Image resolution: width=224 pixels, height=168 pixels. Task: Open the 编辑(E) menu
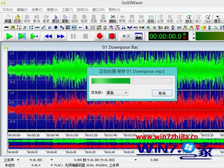point(22,10)
